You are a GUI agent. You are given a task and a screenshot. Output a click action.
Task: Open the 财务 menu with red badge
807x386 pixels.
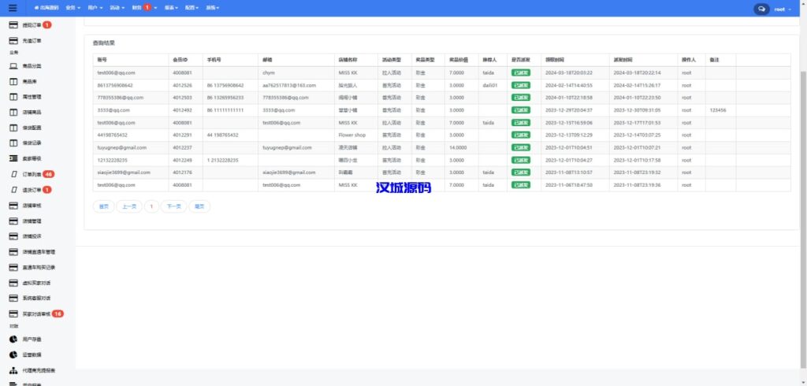[x=142, y=8]
